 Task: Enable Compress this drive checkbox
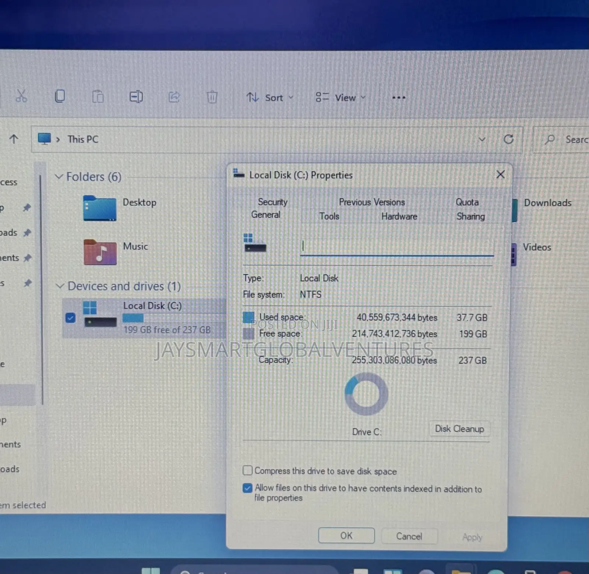pos(248,470)
